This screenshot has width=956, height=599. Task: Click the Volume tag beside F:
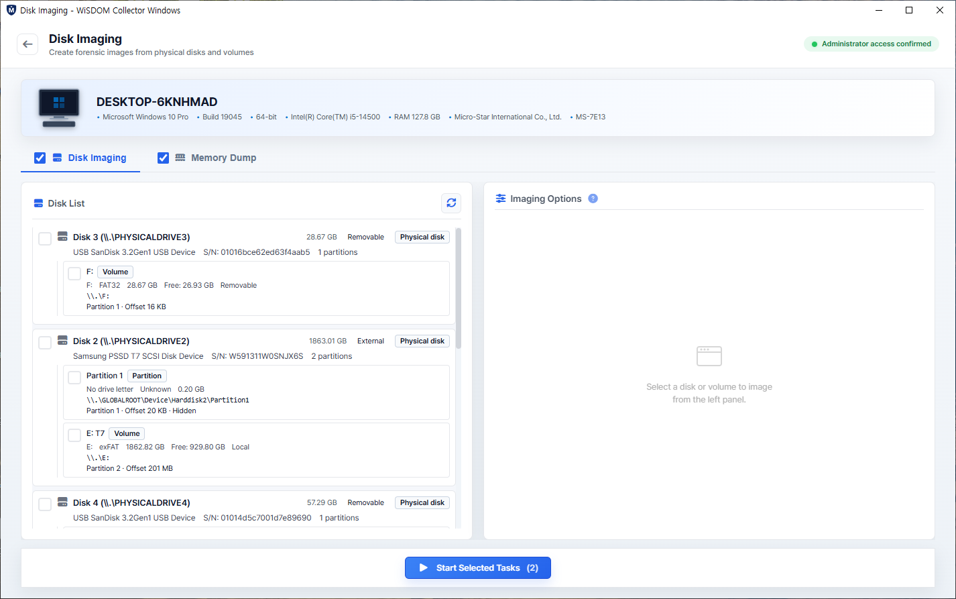coord(115,272)
